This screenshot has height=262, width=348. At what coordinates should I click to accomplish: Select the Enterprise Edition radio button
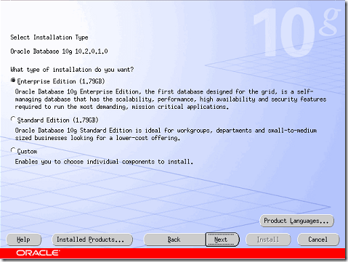click(x=13, y=81)
